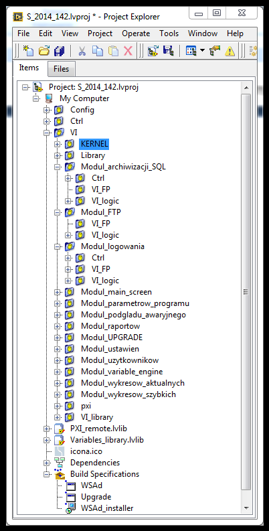The image size is (269, 531).
Task: Click the New Project toolbar icon
Action: [28, 51]
